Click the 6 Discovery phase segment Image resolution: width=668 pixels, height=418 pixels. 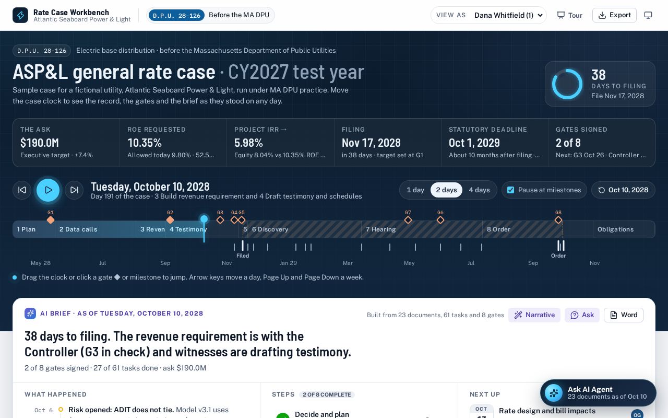[304, 229]
